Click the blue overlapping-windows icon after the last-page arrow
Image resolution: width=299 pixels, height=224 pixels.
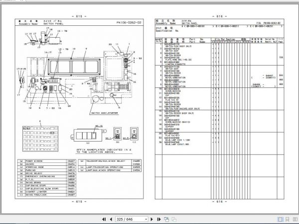pos(166,219)
